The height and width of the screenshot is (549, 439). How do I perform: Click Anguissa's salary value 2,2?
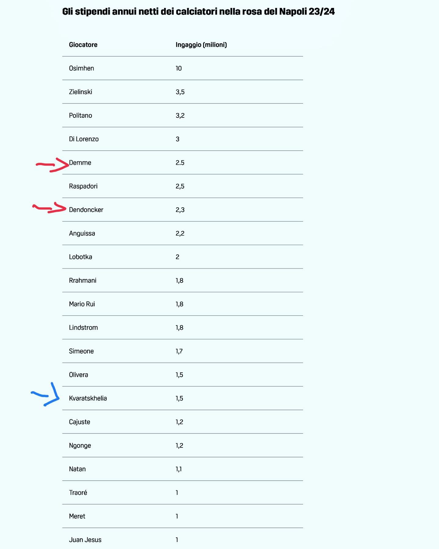[180, 233]
